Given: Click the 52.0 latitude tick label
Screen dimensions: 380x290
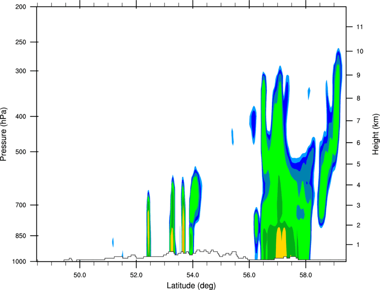Looking at the screenshot, I should [x=136, y=275].
